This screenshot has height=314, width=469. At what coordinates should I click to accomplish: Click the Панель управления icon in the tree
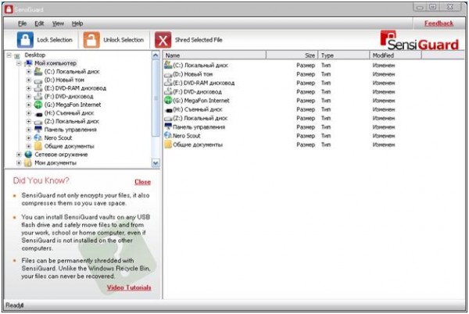[38, 130]
